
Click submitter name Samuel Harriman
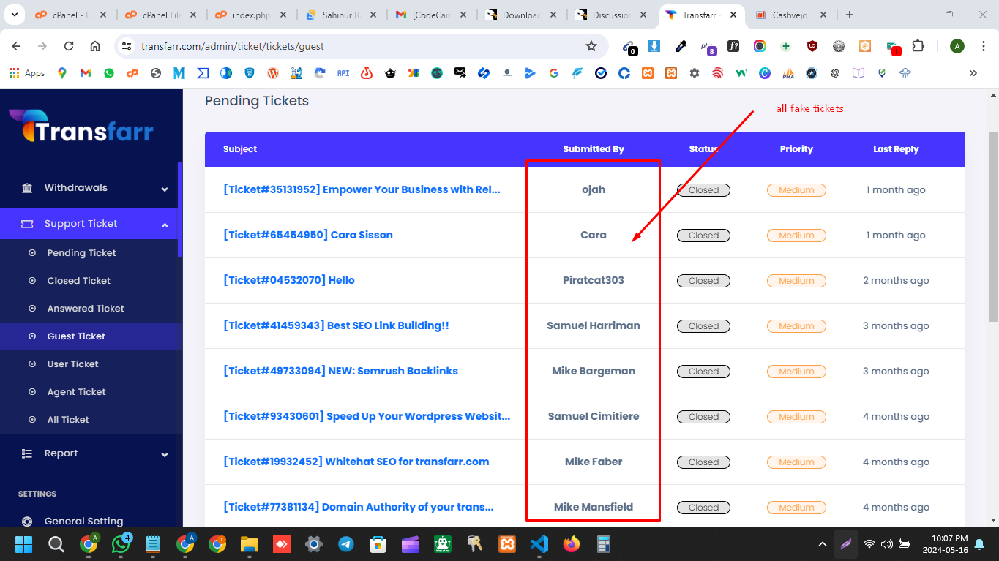594,325
